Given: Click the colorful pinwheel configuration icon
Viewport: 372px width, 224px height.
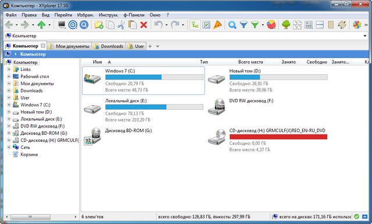Looking at the screenshot, I should pyautogui.click(x=357, y=24).
